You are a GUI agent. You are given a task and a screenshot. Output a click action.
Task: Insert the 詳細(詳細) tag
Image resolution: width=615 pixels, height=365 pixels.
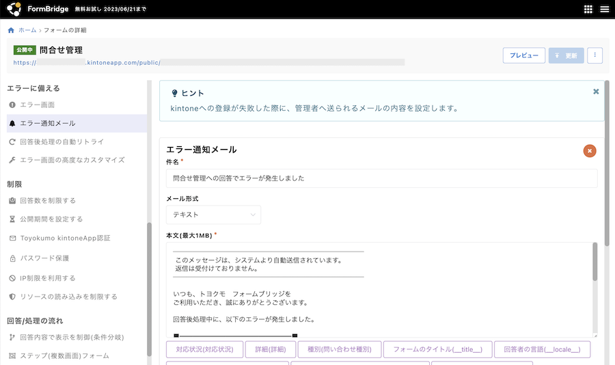[270, 349]
